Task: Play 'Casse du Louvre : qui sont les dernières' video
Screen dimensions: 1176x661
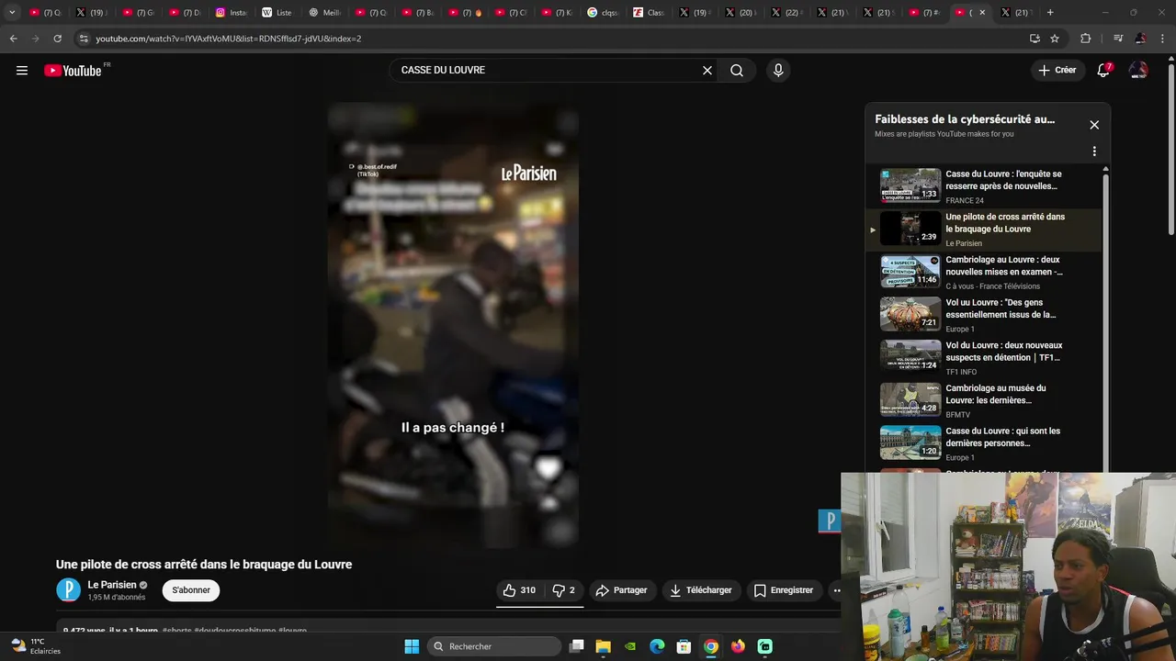Action: pos(984,443)
